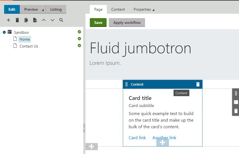This screenshot has width=239, height=154.
Task: Switch to Listing mode
Action: 56,9
